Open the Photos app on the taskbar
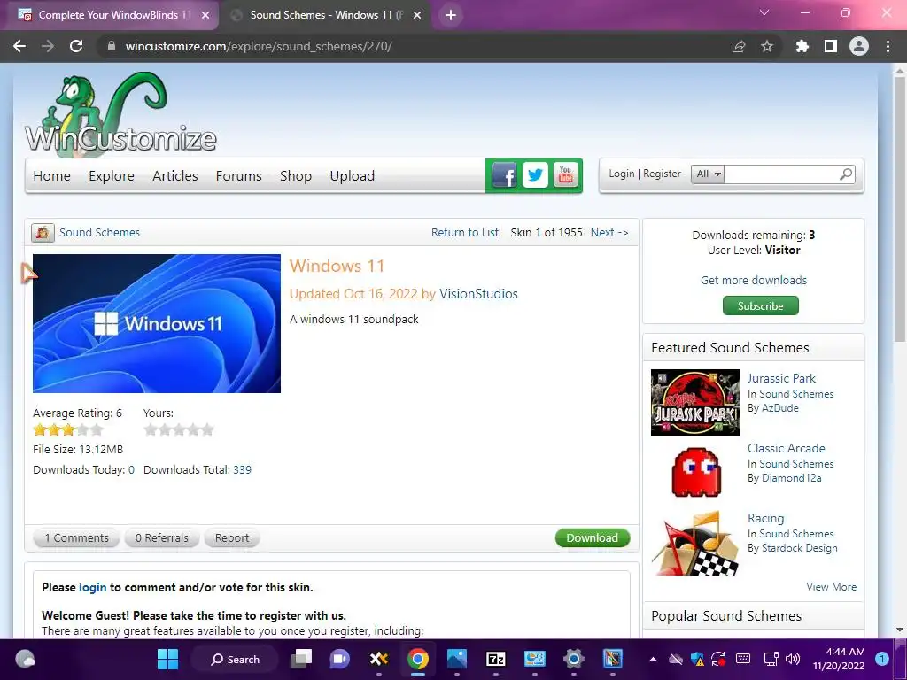907x680 pixels. (456, 659)
